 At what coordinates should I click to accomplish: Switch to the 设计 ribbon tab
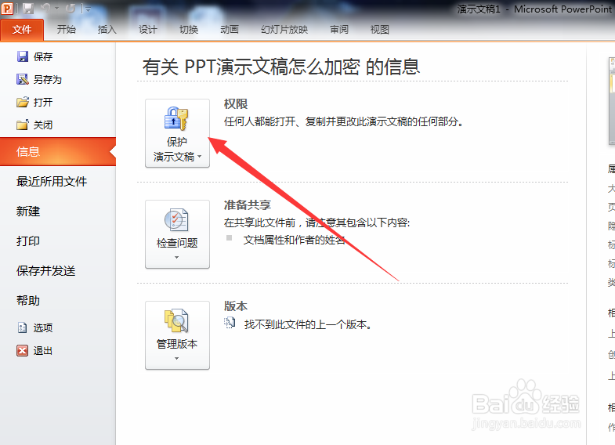[148, 30]
